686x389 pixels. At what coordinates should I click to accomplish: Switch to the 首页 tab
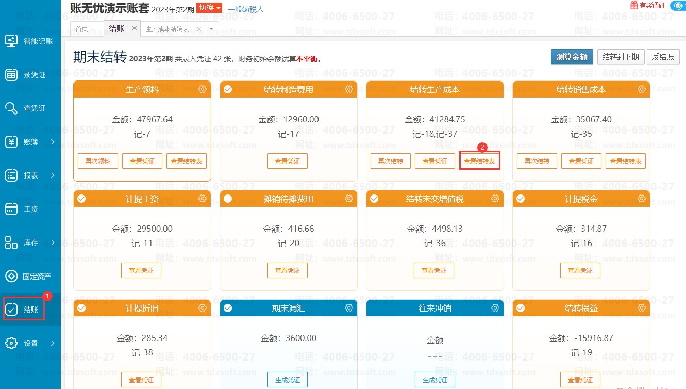[x=81, y=29]
